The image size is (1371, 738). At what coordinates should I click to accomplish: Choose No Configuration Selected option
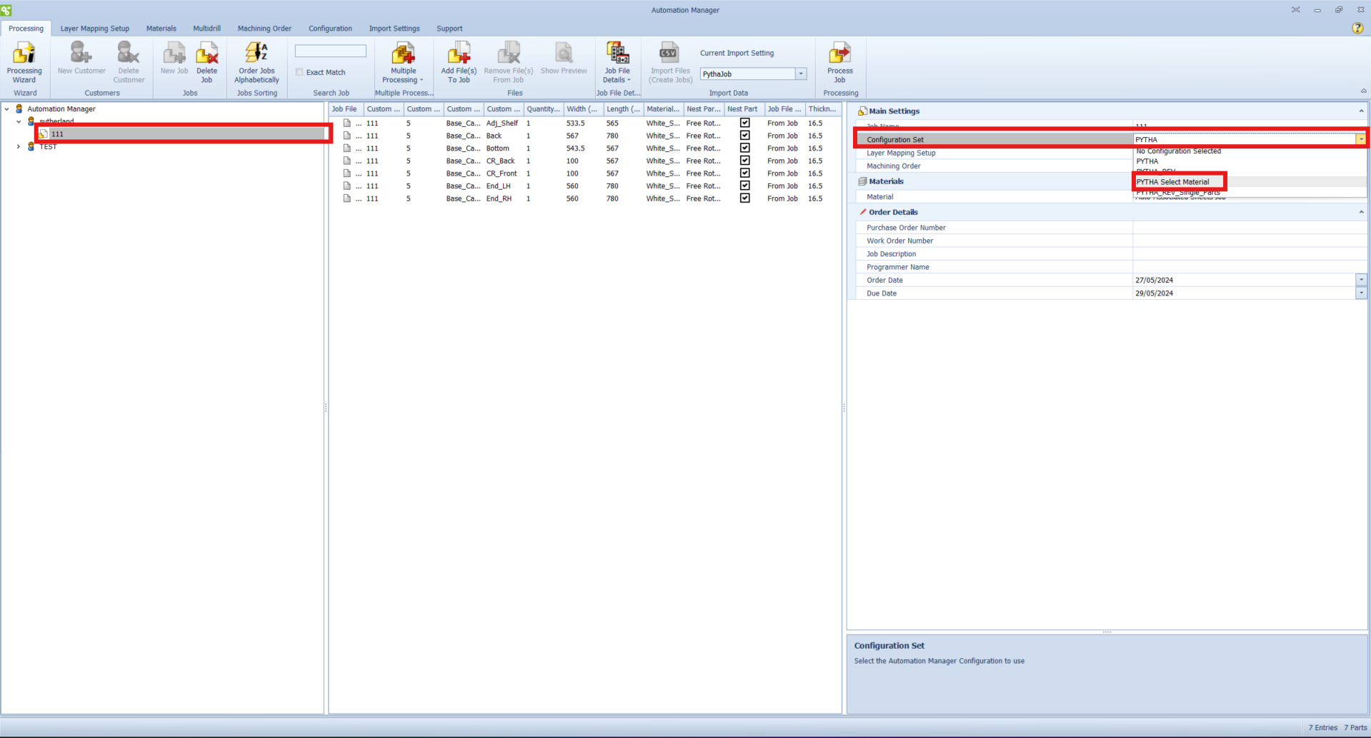coord(1250,151)
